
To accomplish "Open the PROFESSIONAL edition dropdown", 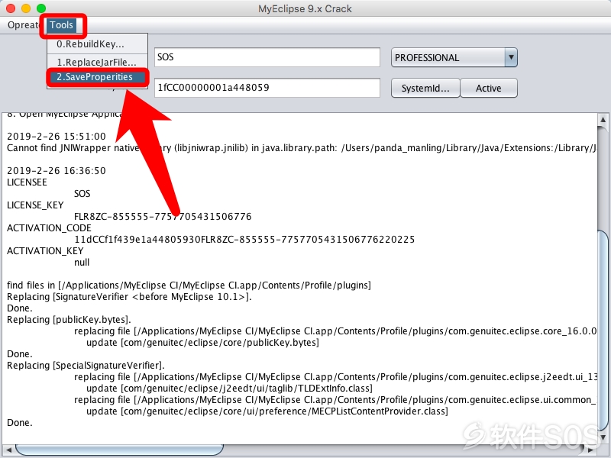I will click(454, 58).
